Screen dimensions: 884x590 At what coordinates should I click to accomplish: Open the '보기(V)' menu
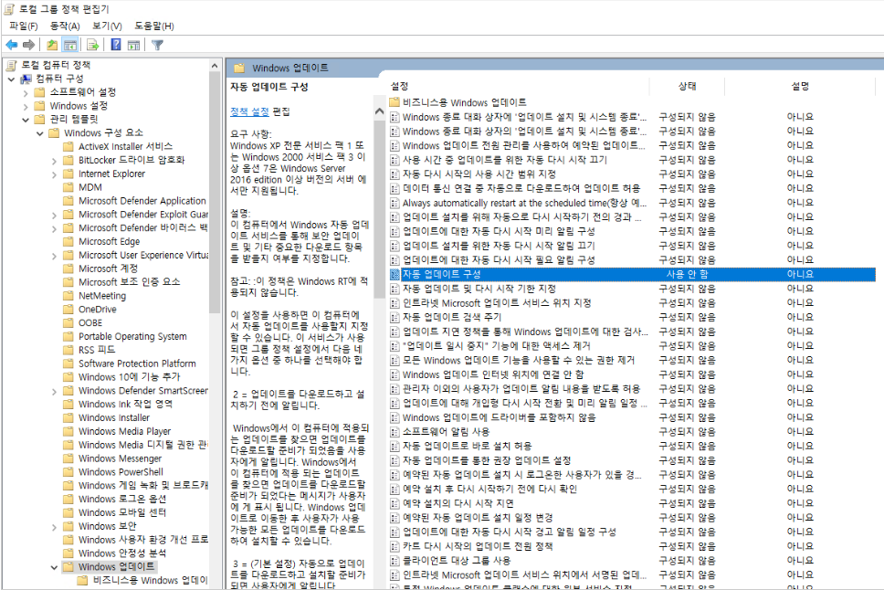pyautogui.click(x=107, y=26)
